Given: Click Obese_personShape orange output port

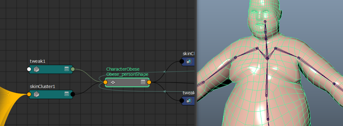Looking at the screenshot, I should point(149,82).
